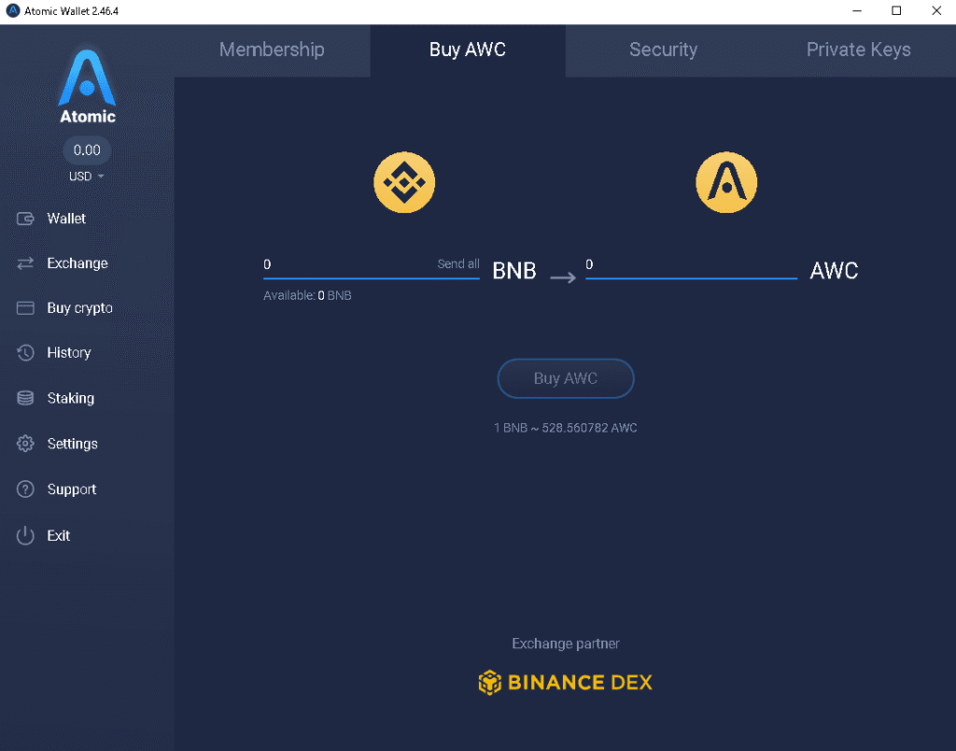Focus the AWC amount input field
This screenshot has width=956, height=751.
coord(691,265)
